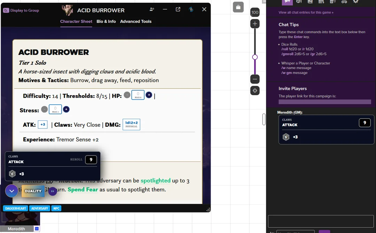376x233 pixels.
Task: Click REROLL on the Claws attack result
Action: pos(76,159)
